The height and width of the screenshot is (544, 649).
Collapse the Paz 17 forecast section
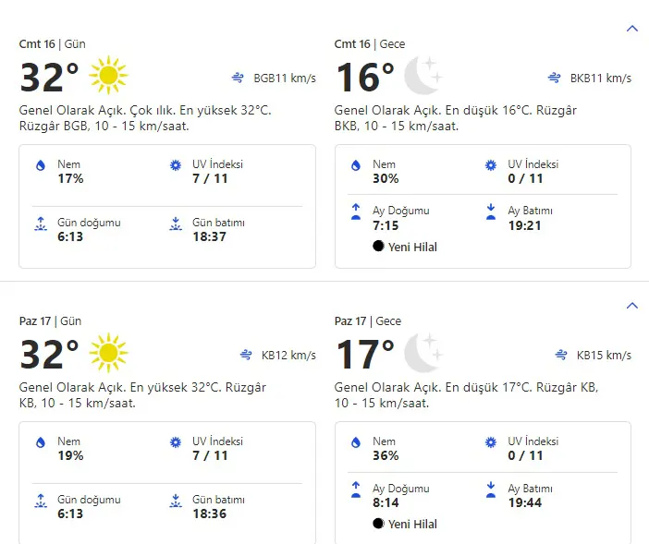tap(632, 306)
